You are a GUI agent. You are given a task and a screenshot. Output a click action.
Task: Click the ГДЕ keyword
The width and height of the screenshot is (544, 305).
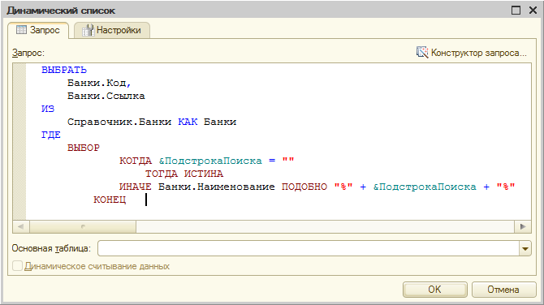(x=51, y=135)
